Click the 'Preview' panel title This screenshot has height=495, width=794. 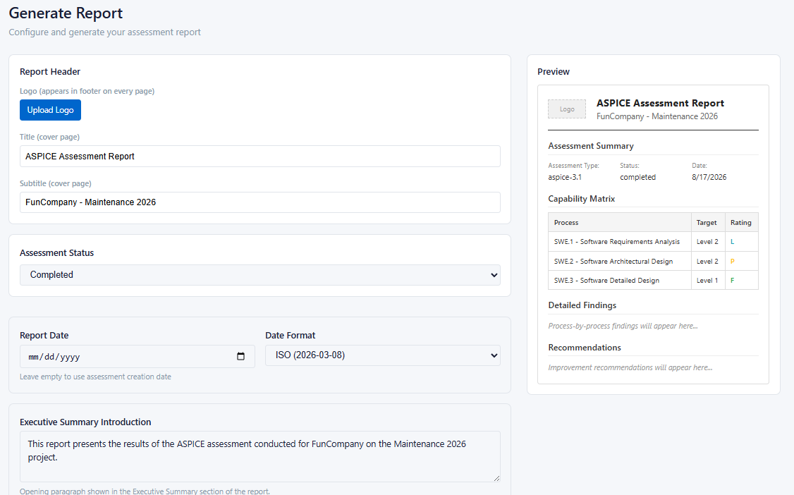(553, 72)
